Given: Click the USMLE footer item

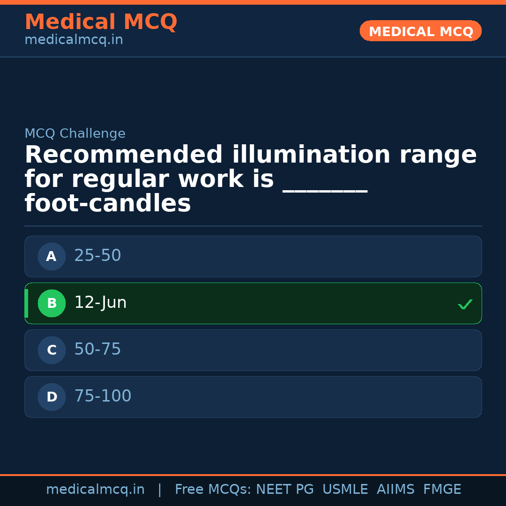Looking at the screenshot, I should point(345,490).
